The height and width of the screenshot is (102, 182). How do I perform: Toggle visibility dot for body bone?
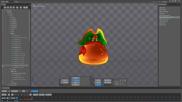click(x=3, y=18)
